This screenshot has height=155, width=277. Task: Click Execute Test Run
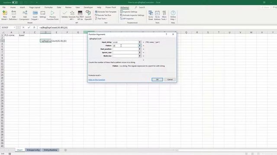point(103,15)
